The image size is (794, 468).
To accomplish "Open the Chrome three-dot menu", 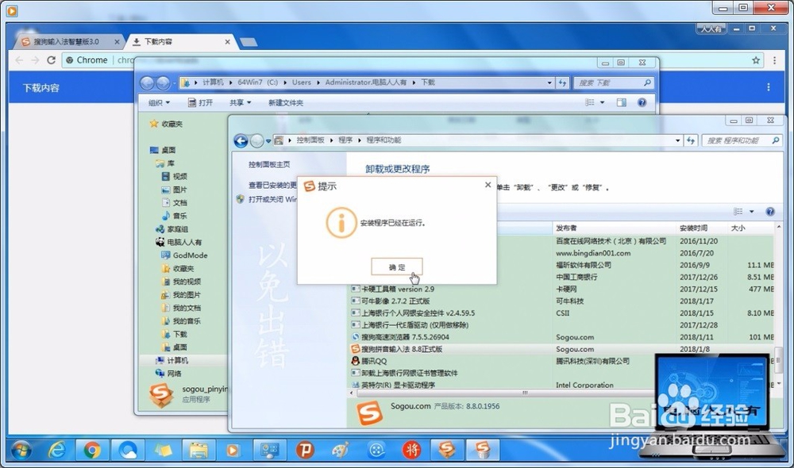I will (774, 60).
